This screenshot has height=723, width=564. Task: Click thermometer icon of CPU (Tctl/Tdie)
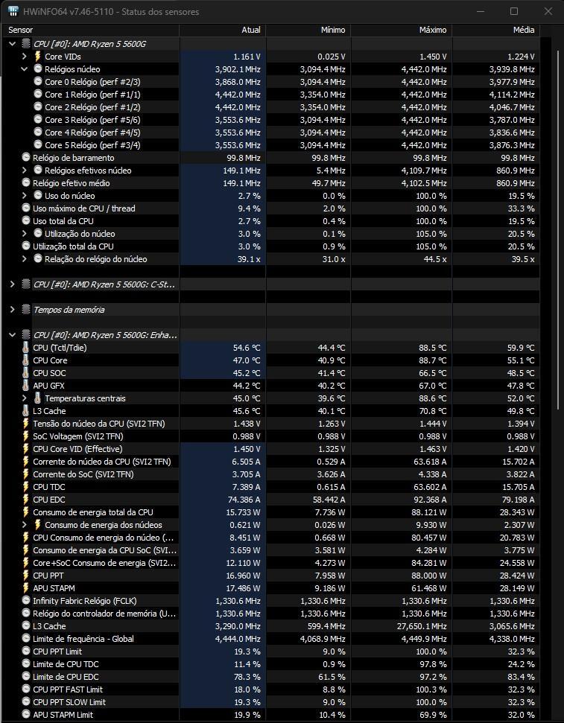click(25, 348)
